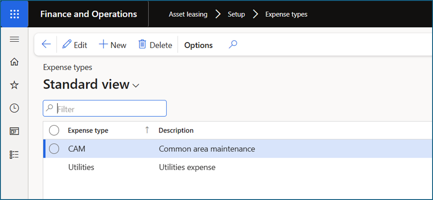Click the Edit button

[x=75, y=45]
